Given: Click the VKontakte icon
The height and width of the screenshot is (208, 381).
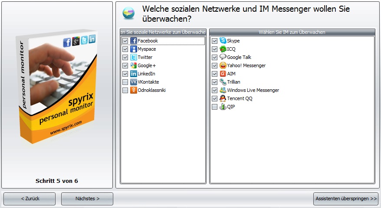Looking at the screenshot, I should coord(133,82).
